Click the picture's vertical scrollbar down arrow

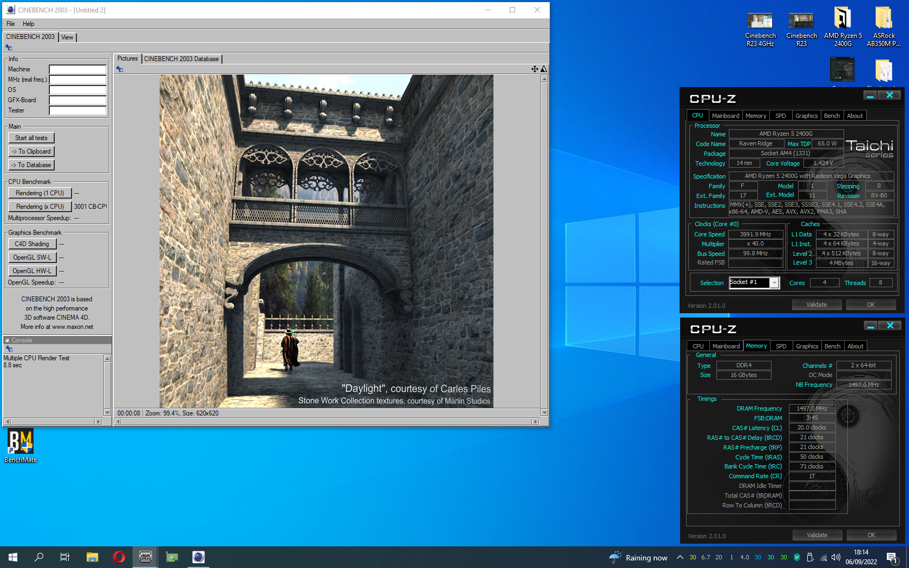(544, 412)
